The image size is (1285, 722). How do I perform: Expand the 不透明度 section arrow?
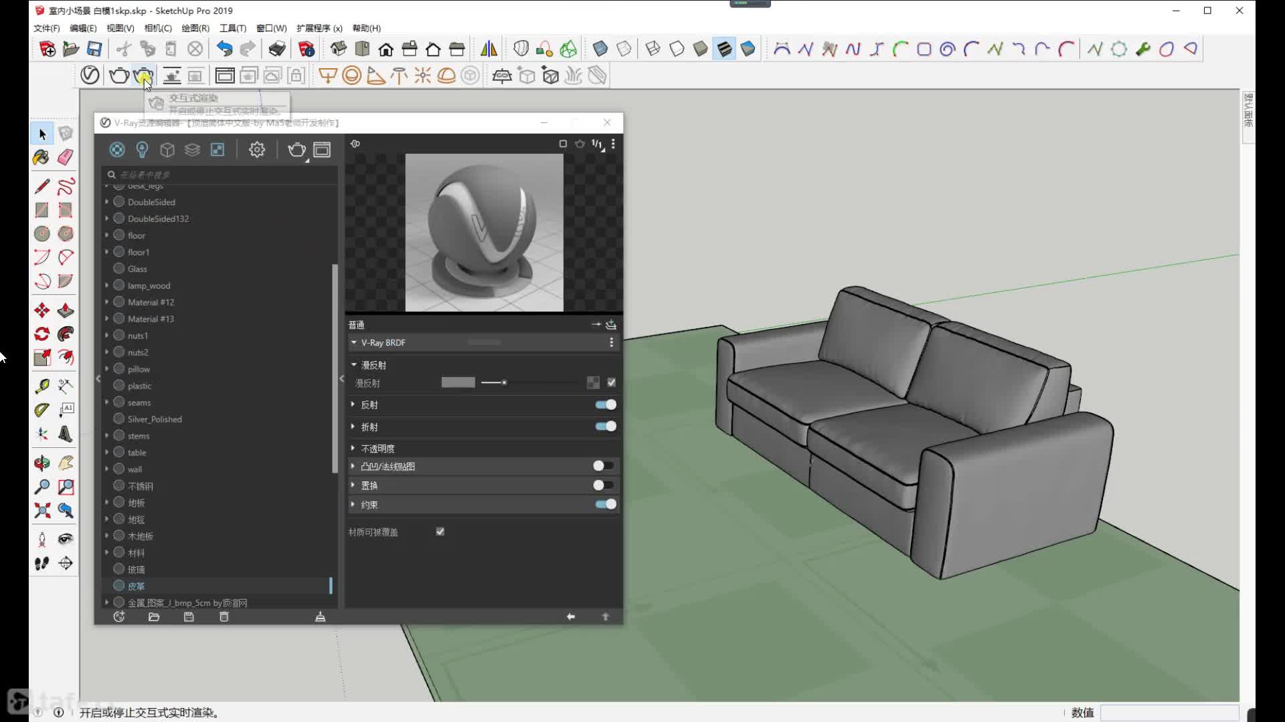coord(353,448)
